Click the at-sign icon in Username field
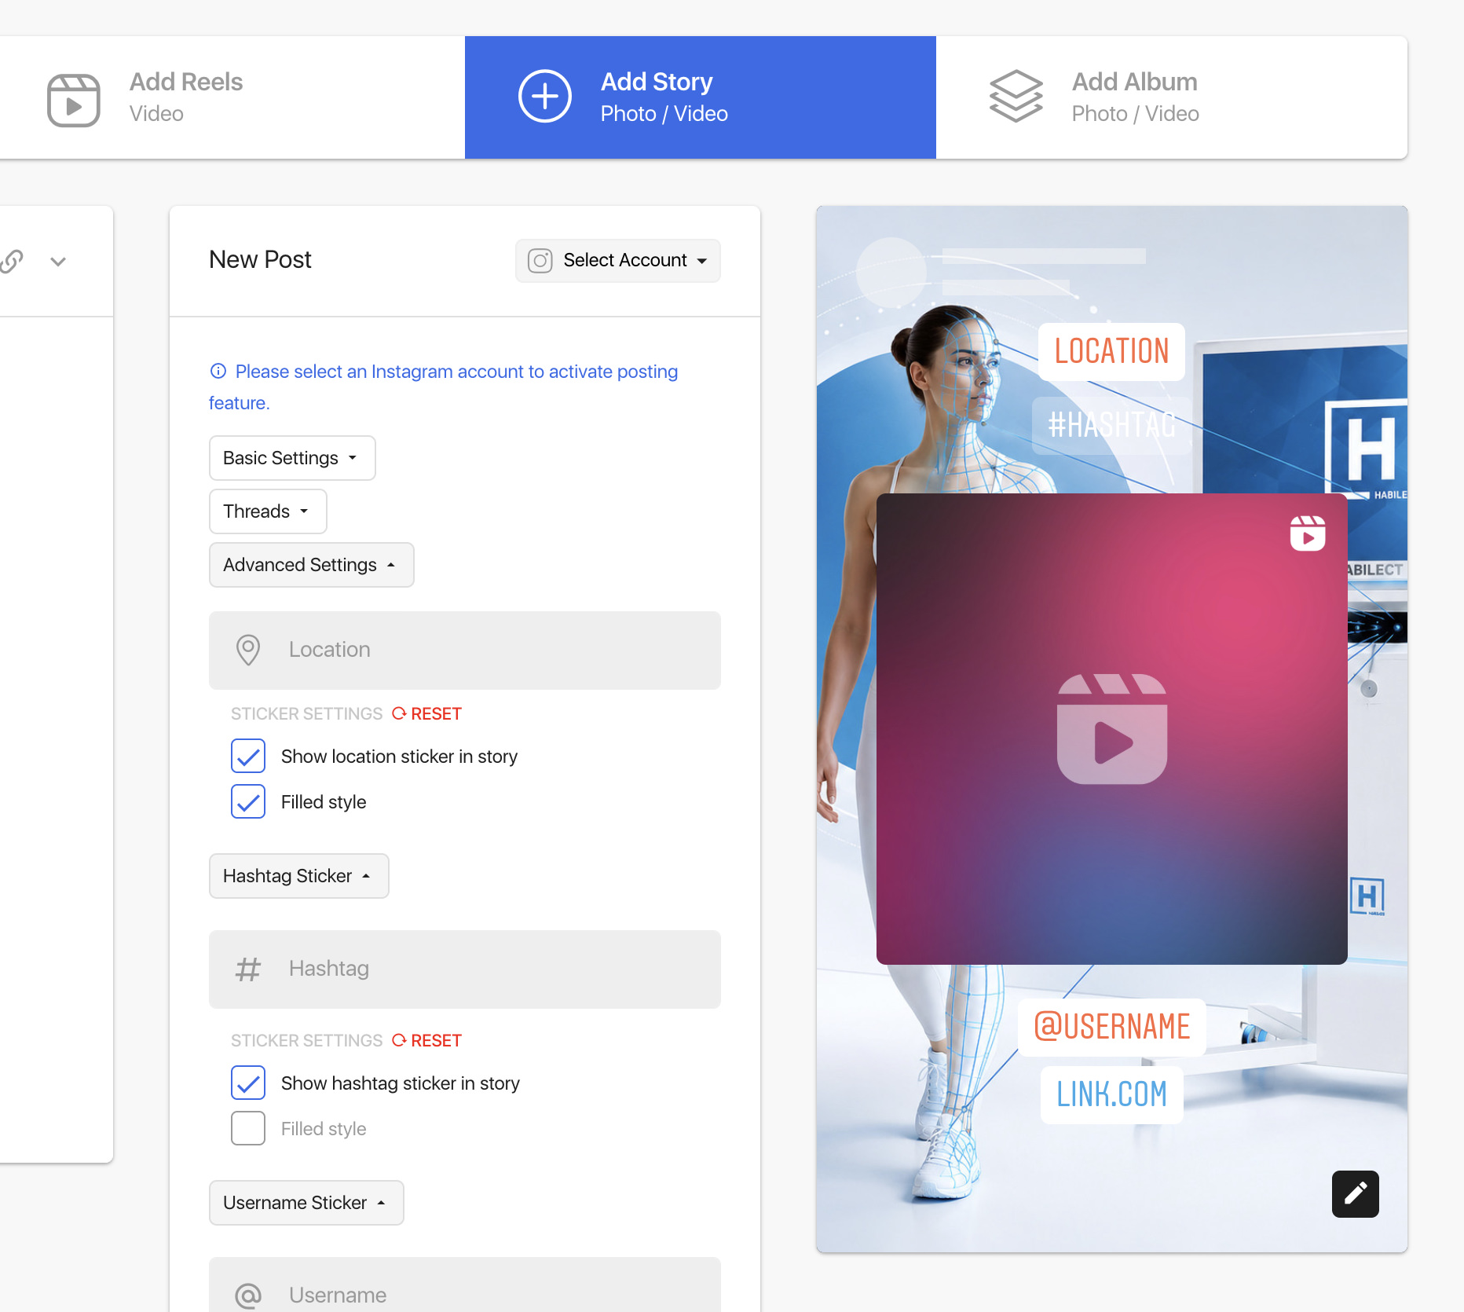This screenshot has width=1464, height=1312. 248,1295
